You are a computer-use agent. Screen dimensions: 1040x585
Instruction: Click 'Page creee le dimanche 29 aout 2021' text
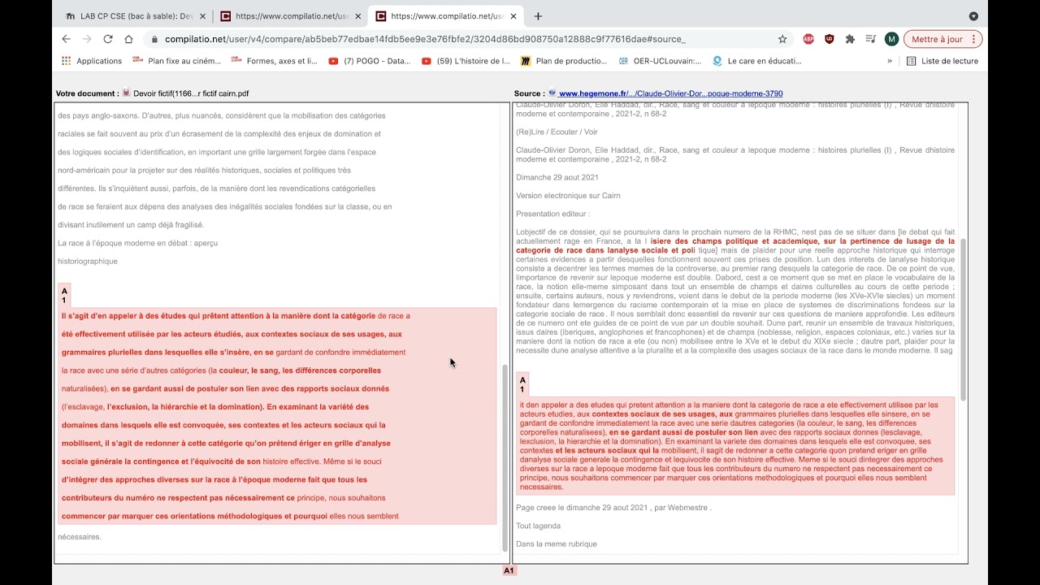(x=613, y=508)
